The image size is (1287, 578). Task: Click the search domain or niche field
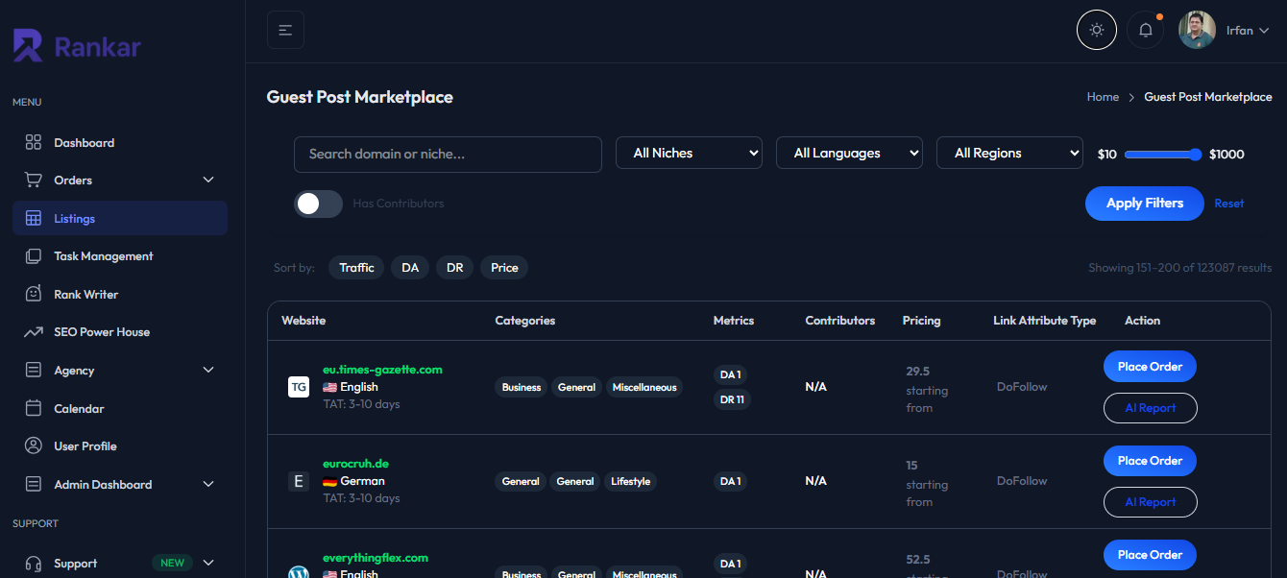[448, 155]
